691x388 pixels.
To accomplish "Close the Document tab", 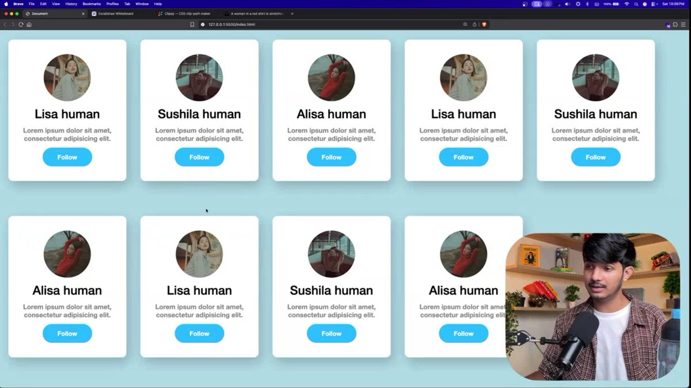I will [x=83, y=13].
